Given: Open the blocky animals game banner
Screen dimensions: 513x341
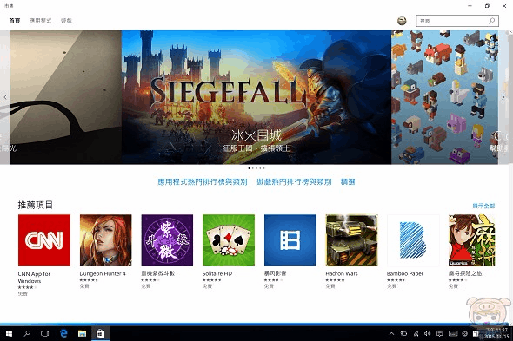Looking at the screenshot, I should (444, 97).
